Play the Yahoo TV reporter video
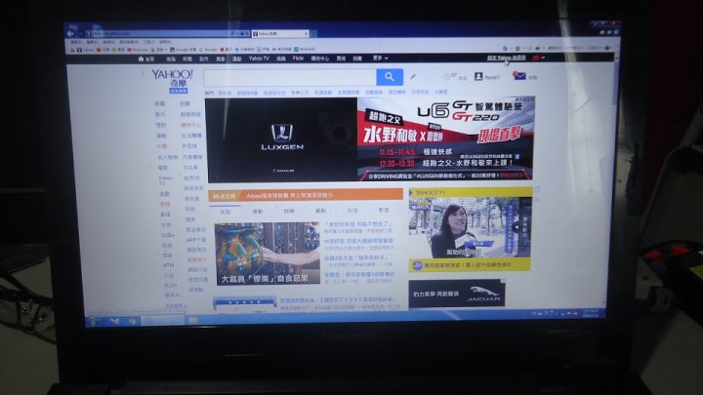Screen dimensions: 703x395 pos(470,227)
